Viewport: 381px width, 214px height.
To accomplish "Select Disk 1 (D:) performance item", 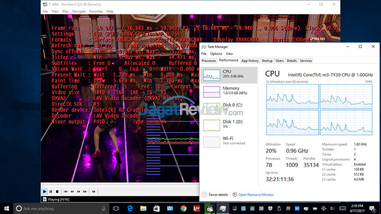I will point(229,125).
